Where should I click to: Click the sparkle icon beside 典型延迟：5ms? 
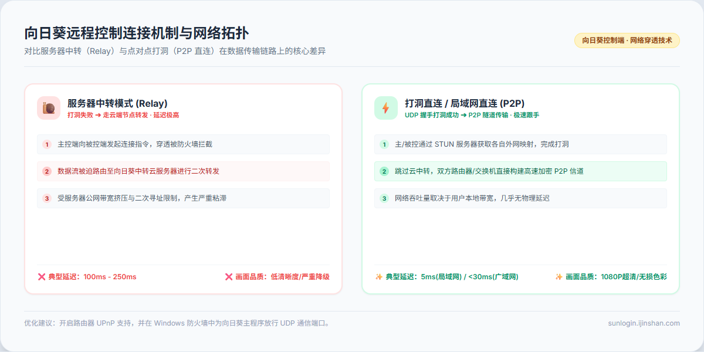[379, 276]
